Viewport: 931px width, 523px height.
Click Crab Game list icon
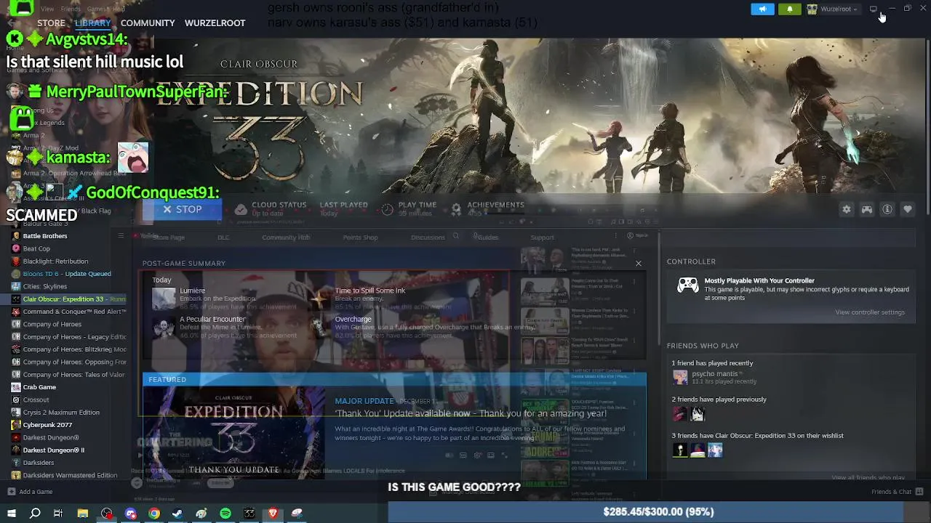click(16, 387)
